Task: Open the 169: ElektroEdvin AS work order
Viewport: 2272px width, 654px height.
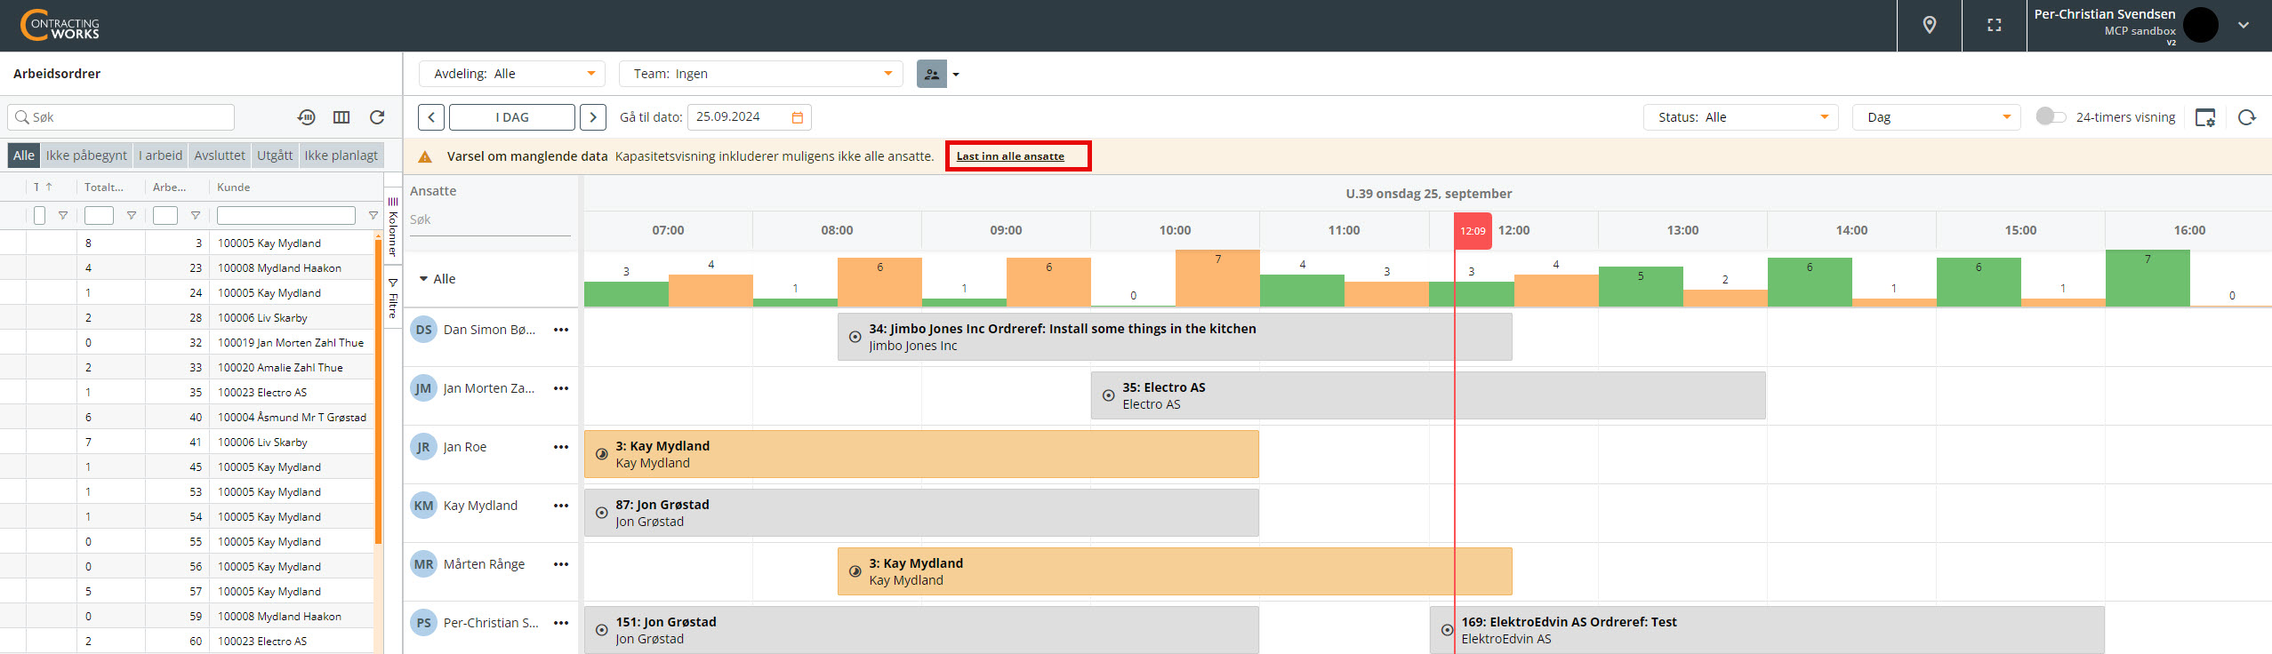Action: 1767,630
